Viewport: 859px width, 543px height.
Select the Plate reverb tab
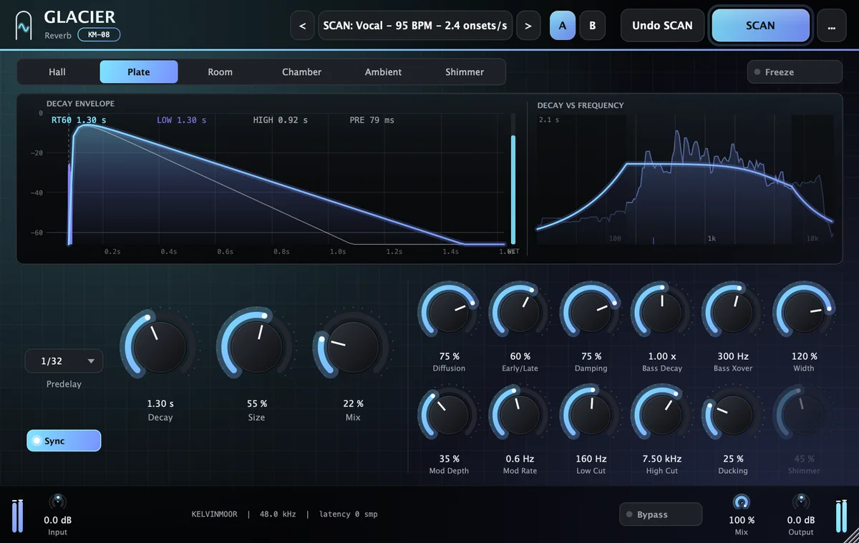139,72
